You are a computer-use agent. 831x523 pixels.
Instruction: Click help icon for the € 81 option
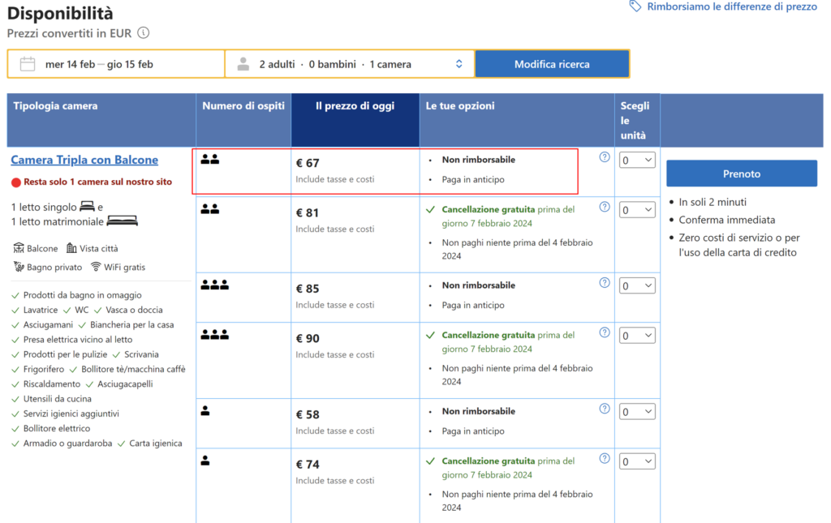pos(605,208)
